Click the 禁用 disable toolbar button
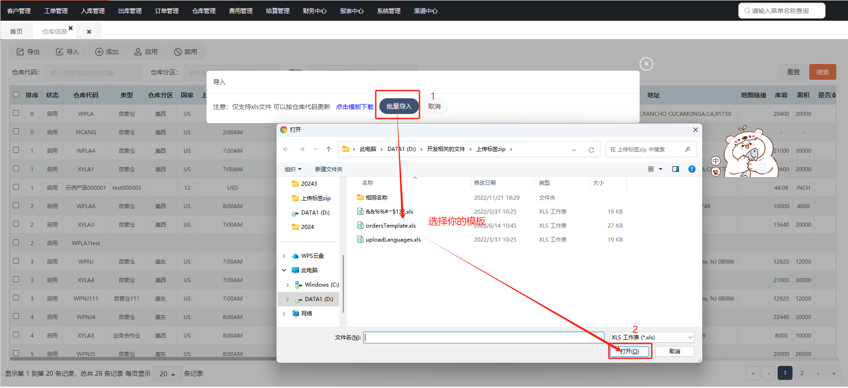The height and width of the screenshot is (388, 848). click(x=185, y=52)
